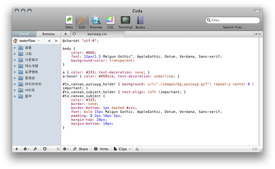This screenshot has height=169, width=275.
Task: Expand the 동영상 folder
Action: (x=15, y=78)
